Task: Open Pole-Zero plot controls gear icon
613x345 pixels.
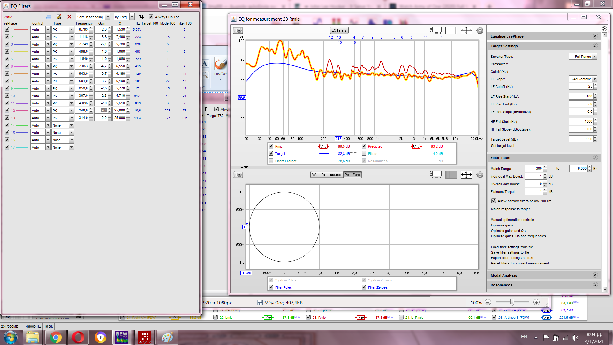Action: 480,175
